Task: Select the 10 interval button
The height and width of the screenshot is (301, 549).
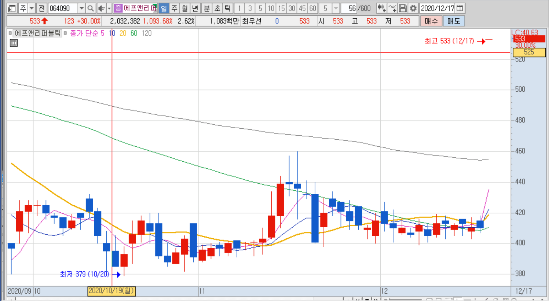Action: pos(271,8)
